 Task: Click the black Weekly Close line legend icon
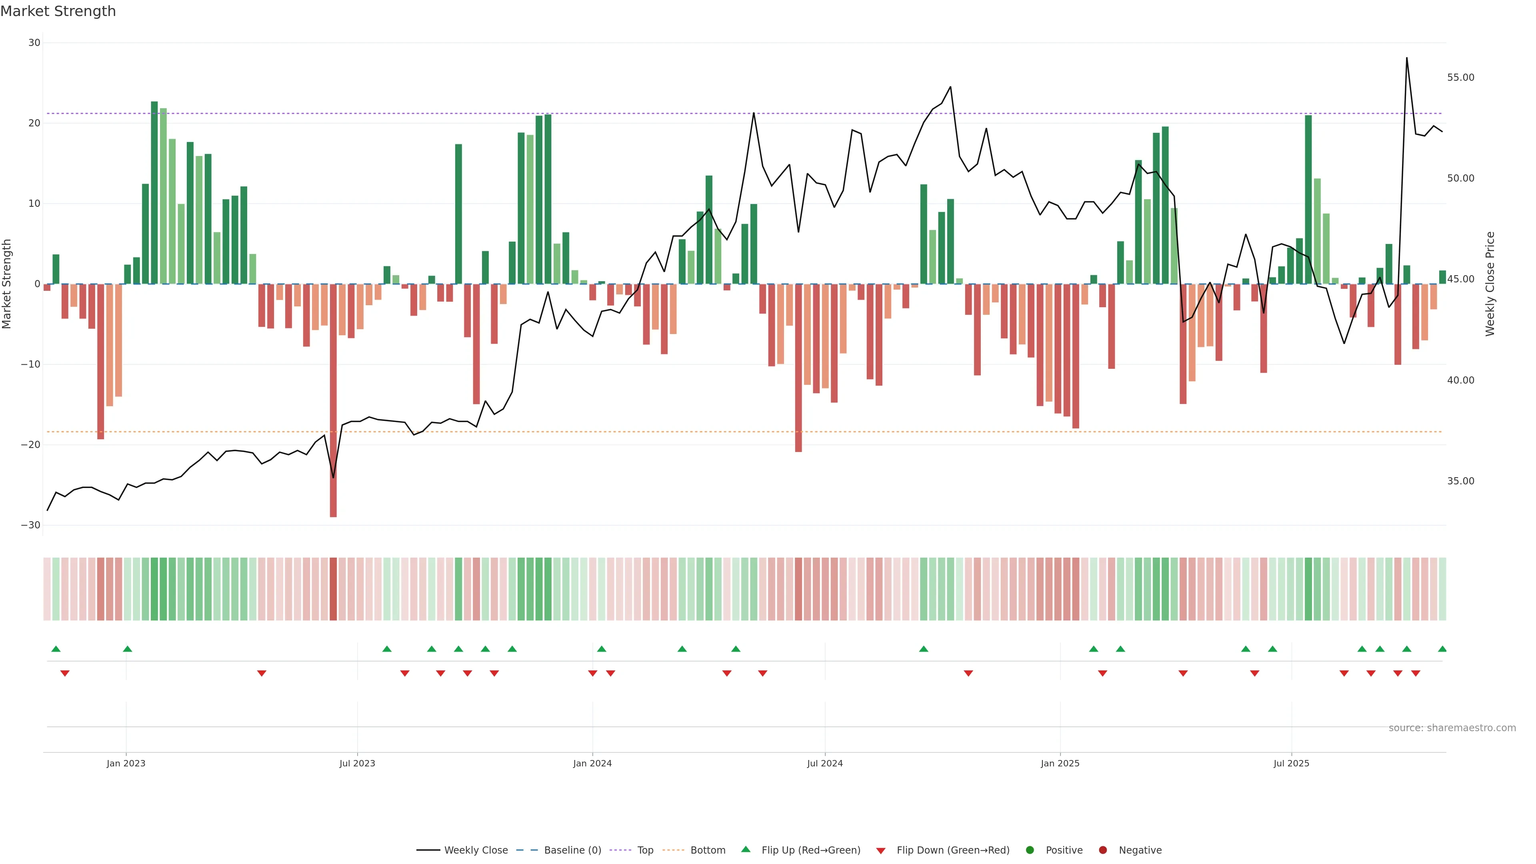(428, 850)
